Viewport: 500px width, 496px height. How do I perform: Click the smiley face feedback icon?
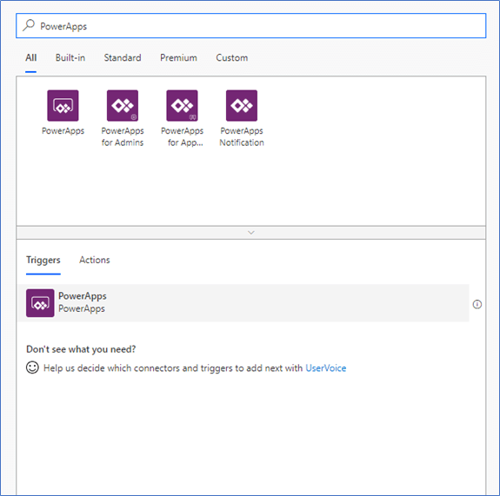pos(32,367)
